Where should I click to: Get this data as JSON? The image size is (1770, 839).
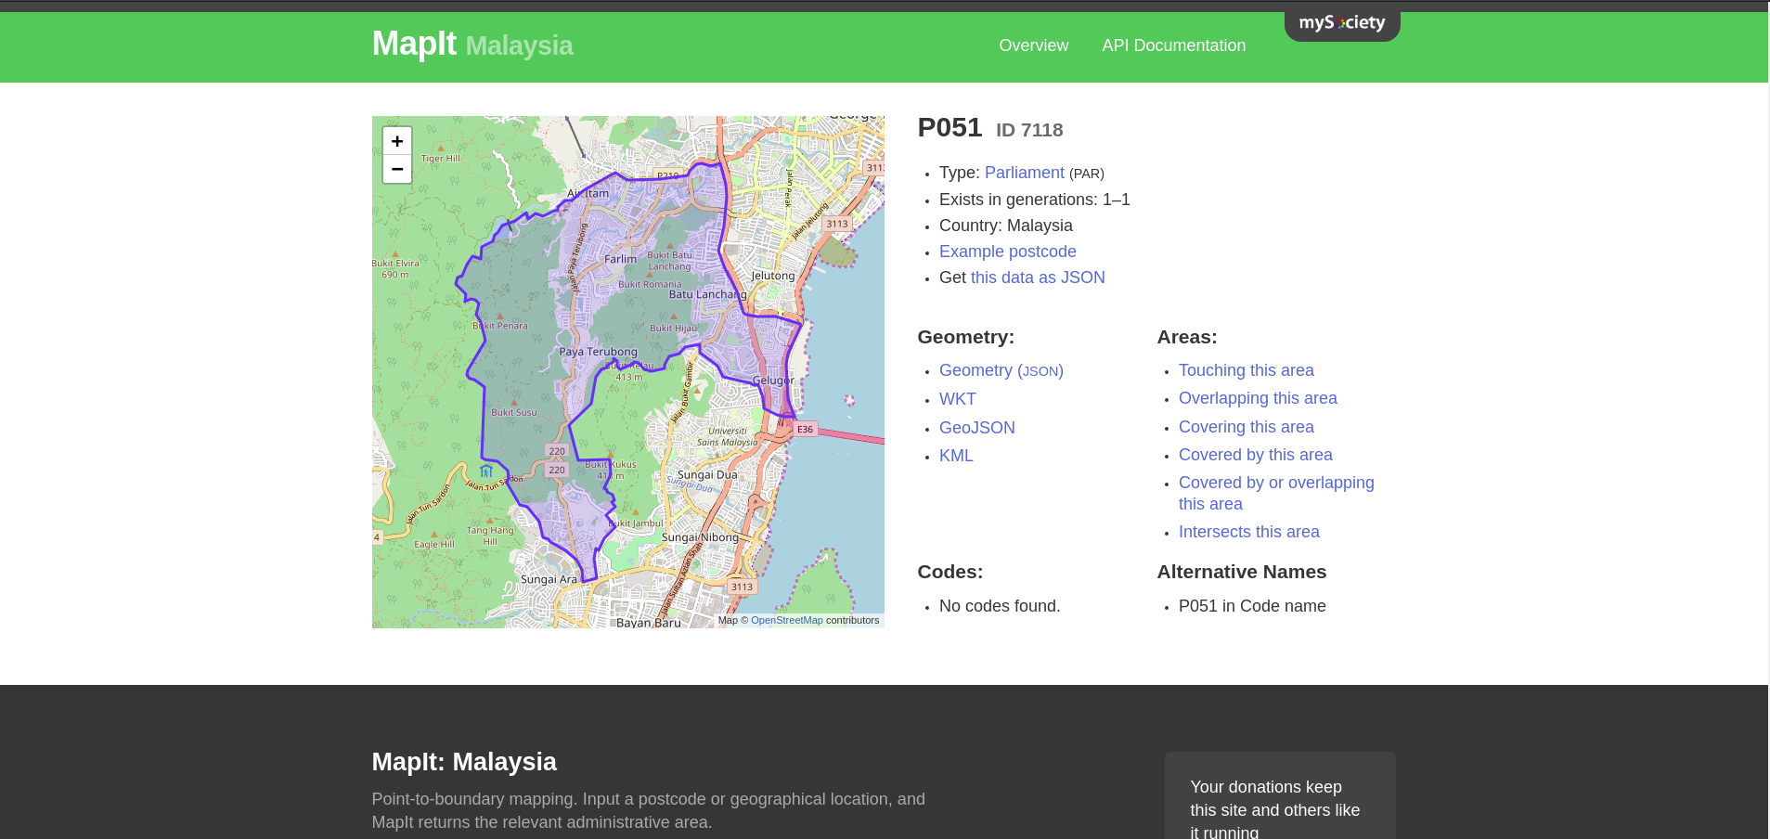point(1037,278)
